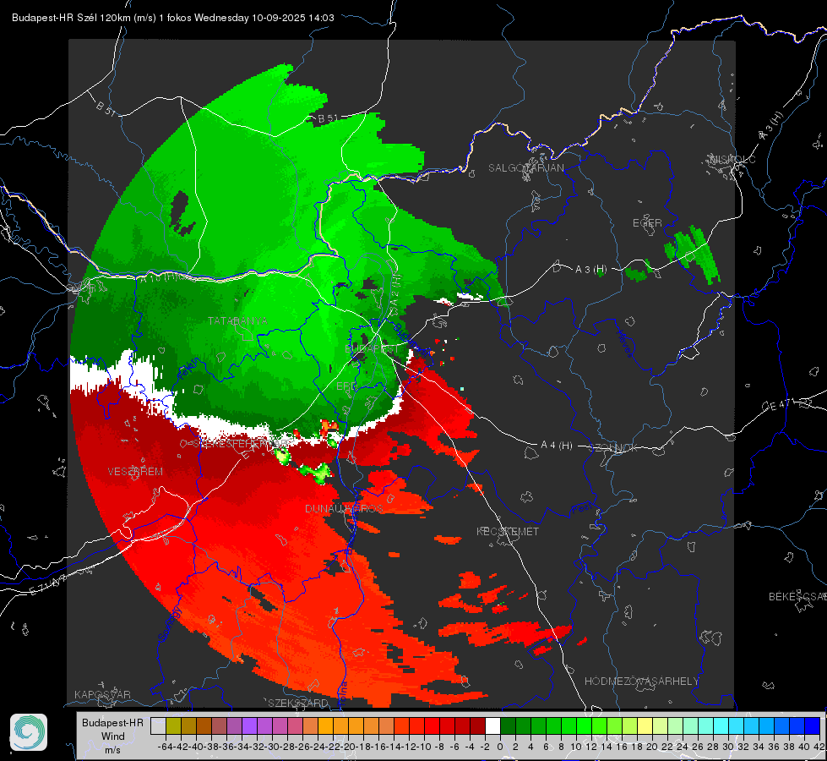Click the SZÉKESFEHÉRVÁR city label
Screen dimensions: 827x761
pyautogui.click(x=242, y=444)
